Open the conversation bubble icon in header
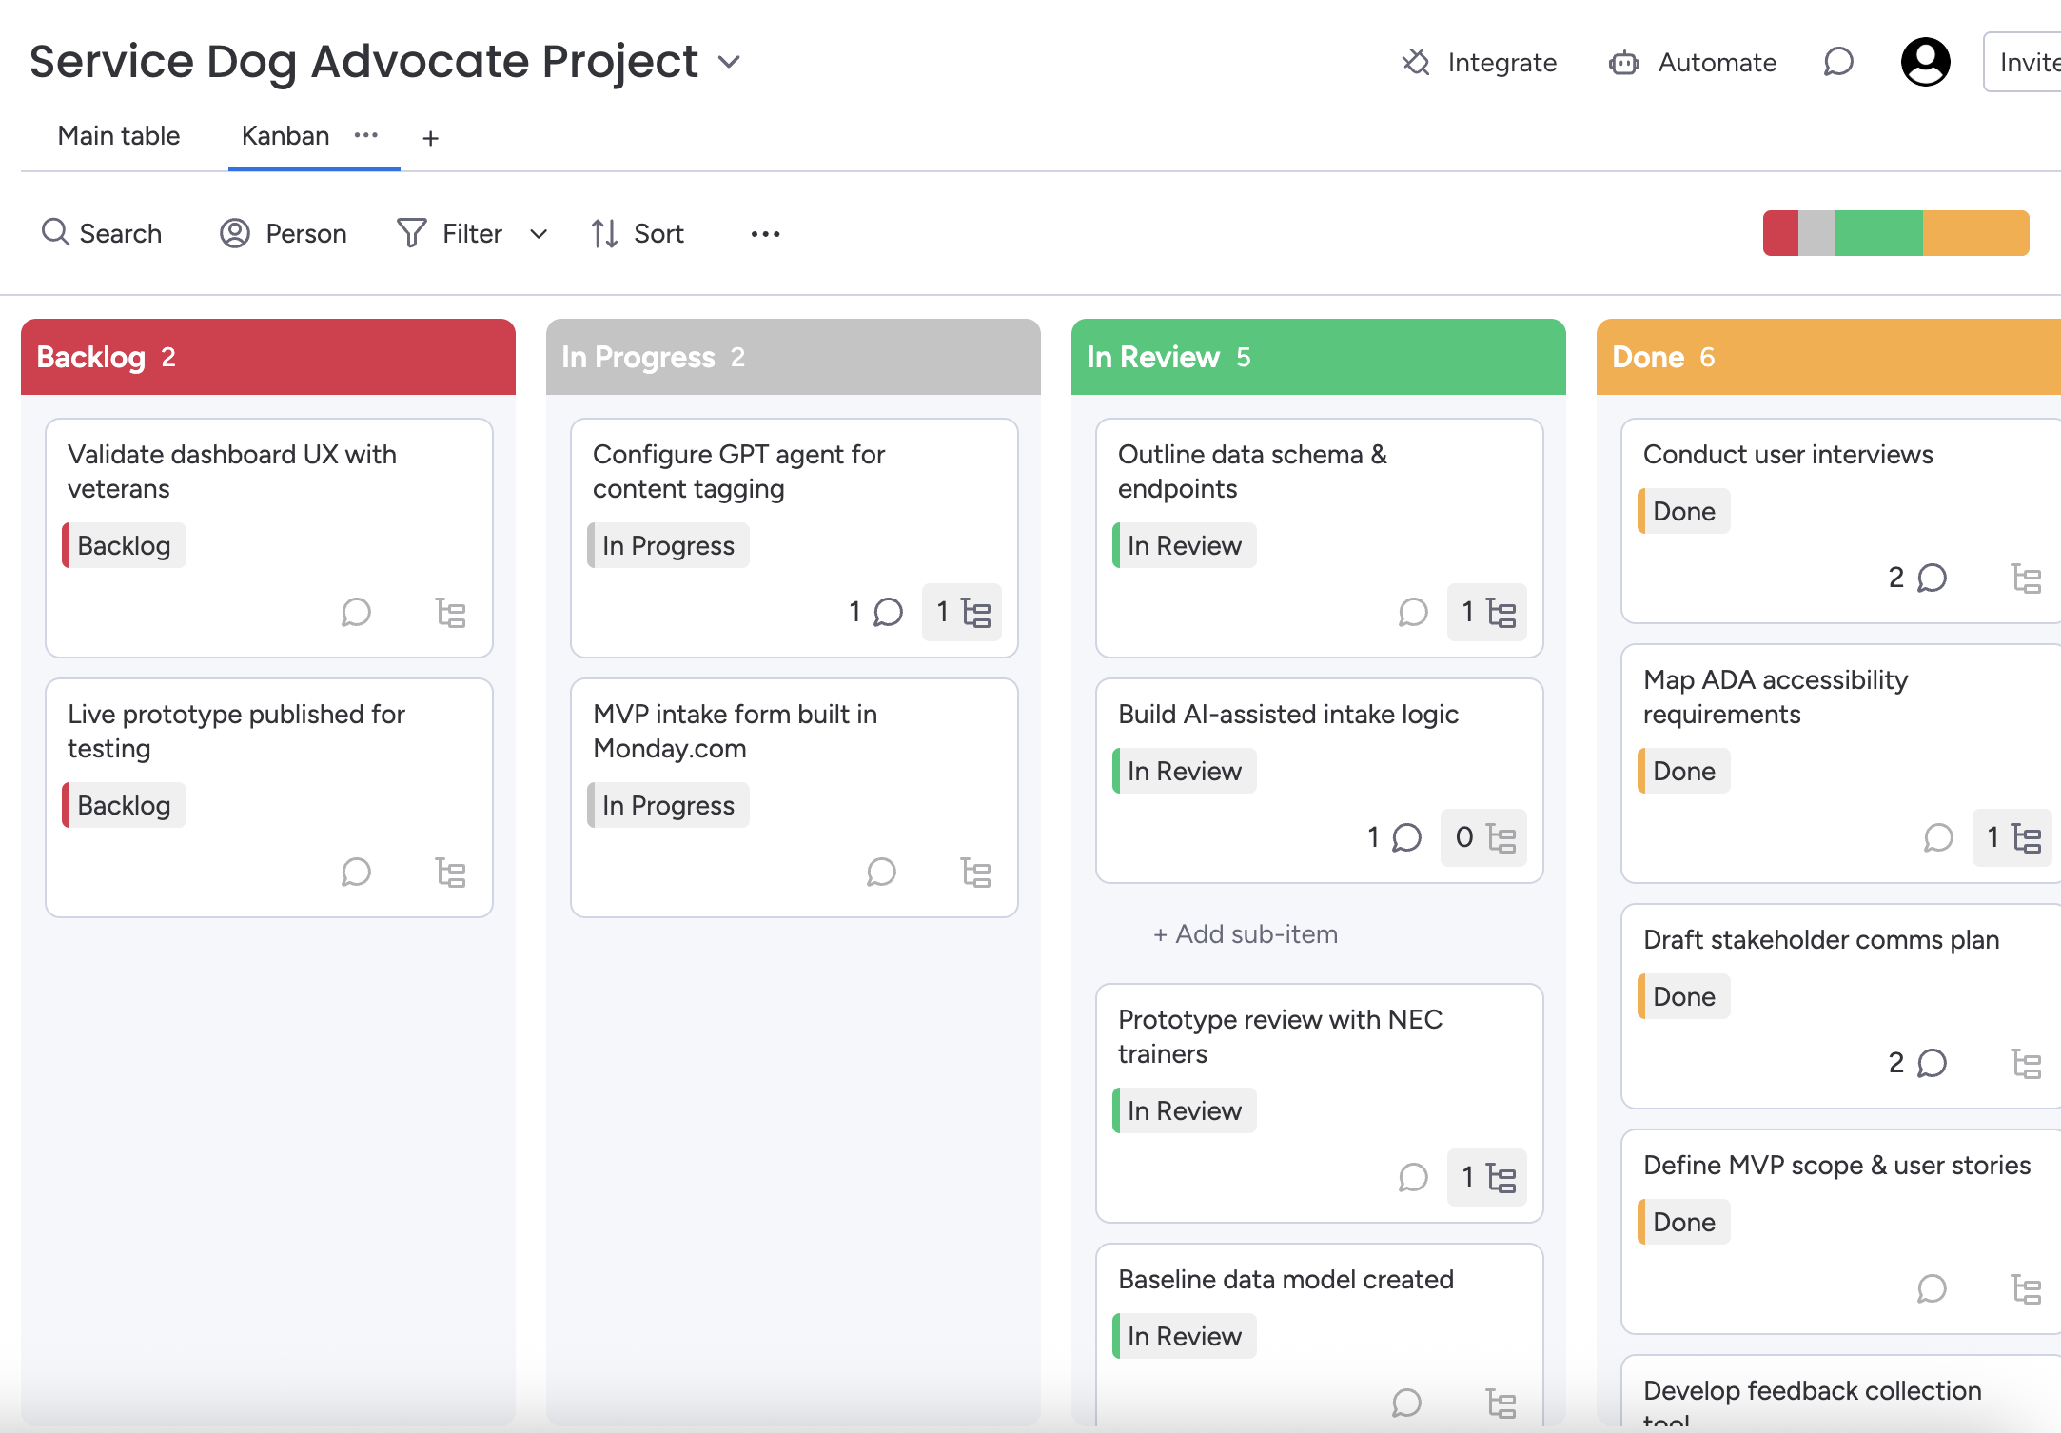 point(1838,62)
